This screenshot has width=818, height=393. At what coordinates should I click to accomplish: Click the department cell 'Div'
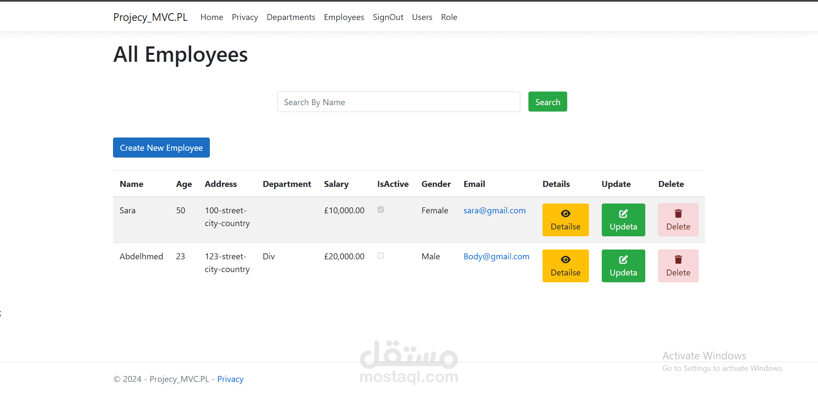(269, 256)
